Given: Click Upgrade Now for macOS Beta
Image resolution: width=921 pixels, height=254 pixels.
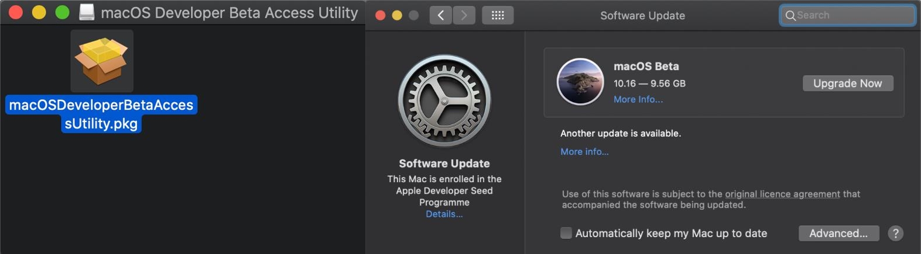Looking at the screenshot, I should point(847,83).
